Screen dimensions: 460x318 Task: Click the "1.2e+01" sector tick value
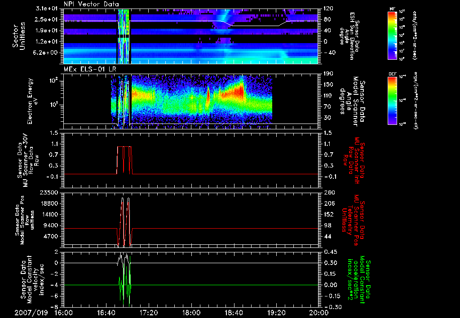coord(47,41)
